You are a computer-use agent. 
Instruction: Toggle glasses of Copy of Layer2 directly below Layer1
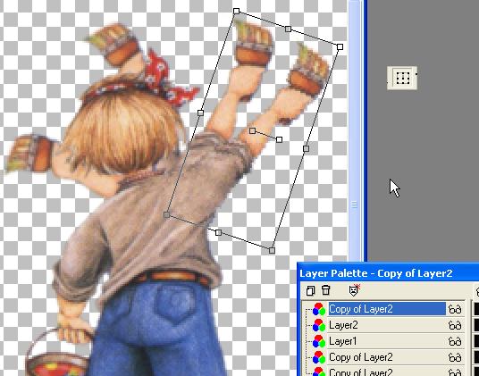coord(455,357)
